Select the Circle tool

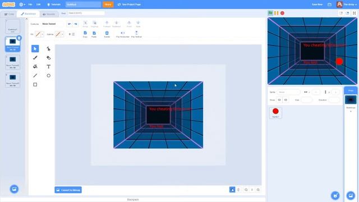tap(49, 75)
